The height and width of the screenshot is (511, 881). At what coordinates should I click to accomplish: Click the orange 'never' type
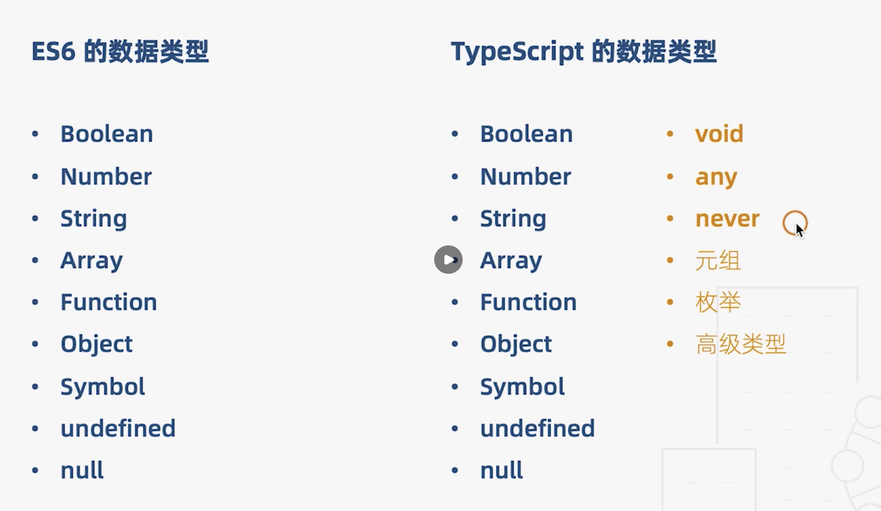[x=728, y=219]
